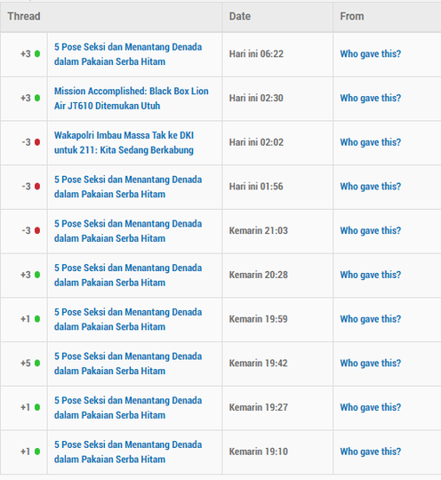This screenshot has height=480, width=441.
Task: Click the green dot for Kemarin 19:10 entry
Action: click(37, 452)
